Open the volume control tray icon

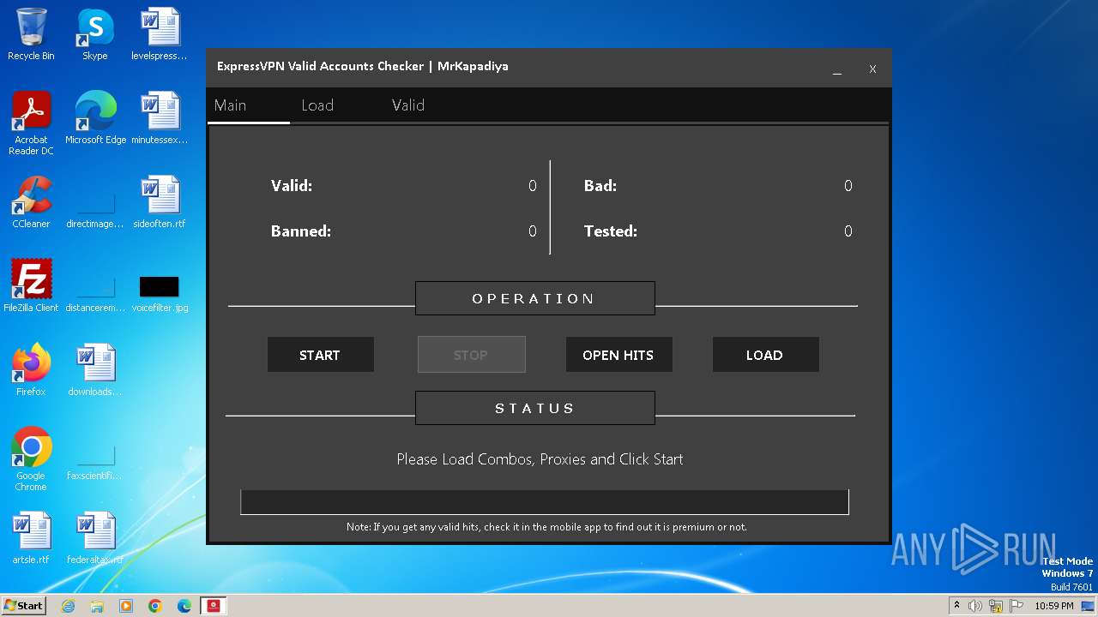pos(975,606)
